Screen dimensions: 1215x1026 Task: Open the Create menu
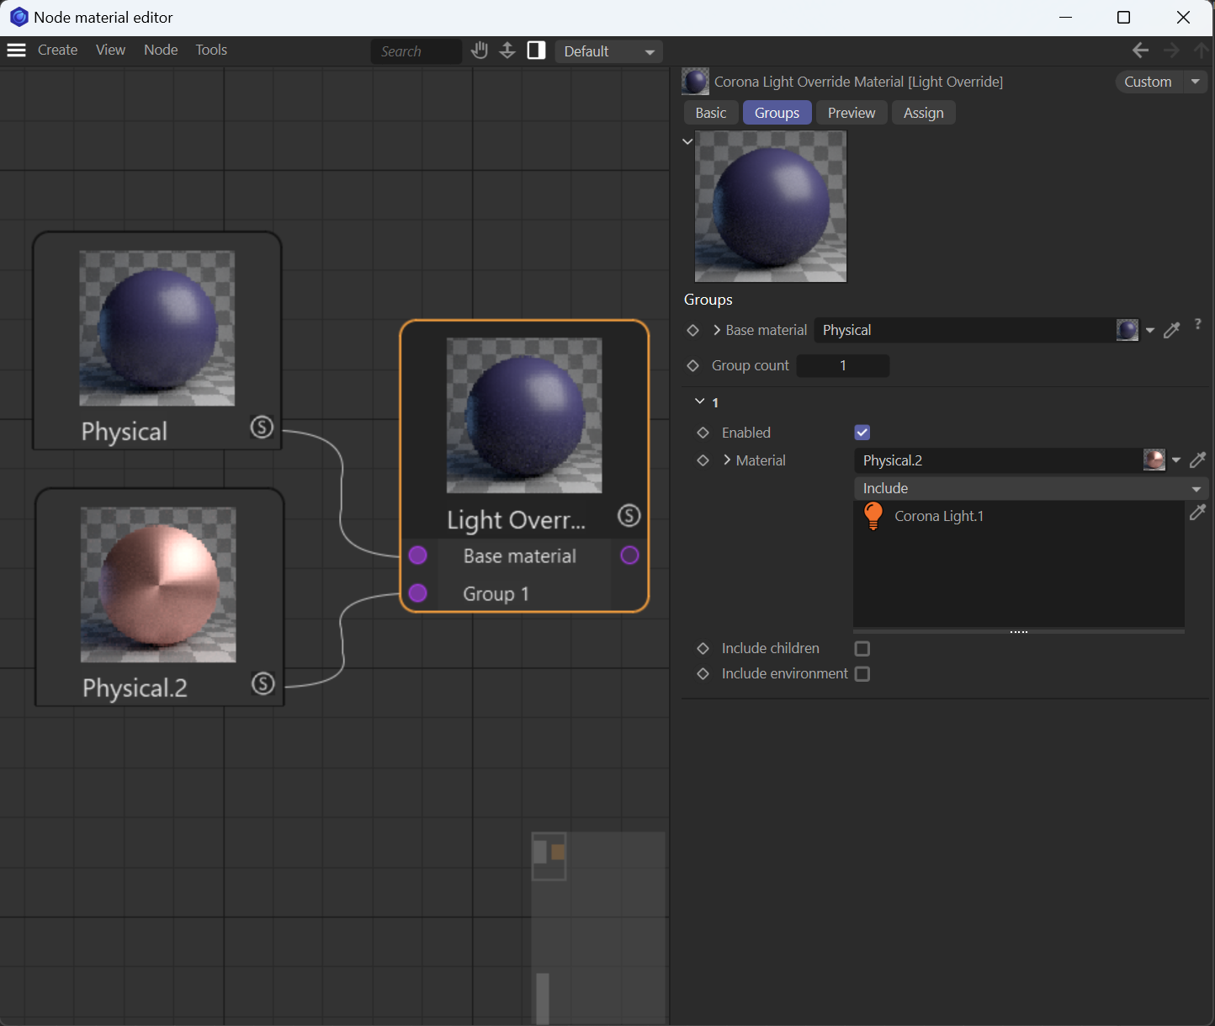[x=58, y=50]
